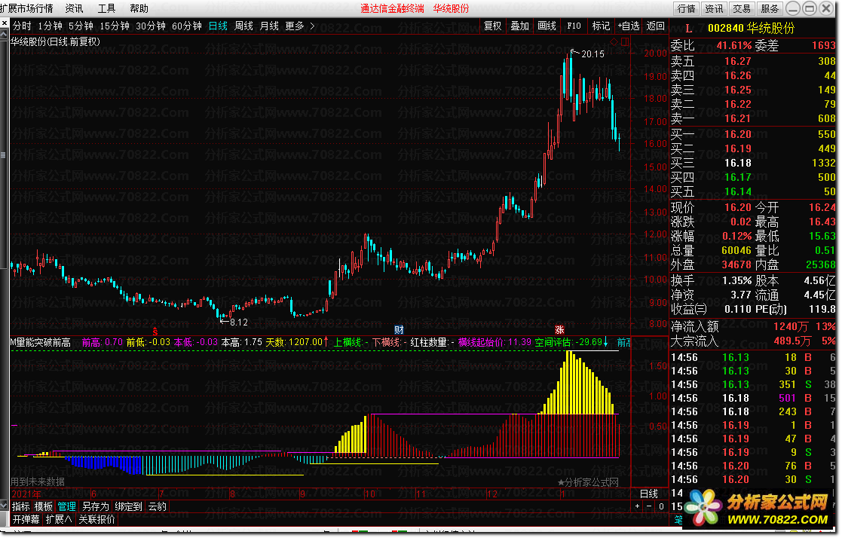This screenshot has width=842, height=538.
Task: Select 月线 monthly period tab
Action: (270, 26)
